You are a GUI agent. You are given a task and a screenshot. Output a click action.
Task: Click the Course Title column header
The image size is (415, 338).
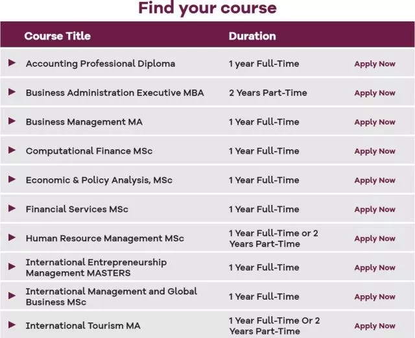point(57,36)
